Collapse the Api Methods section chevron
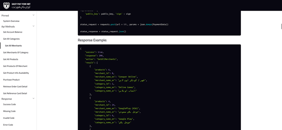 point(33,26)
